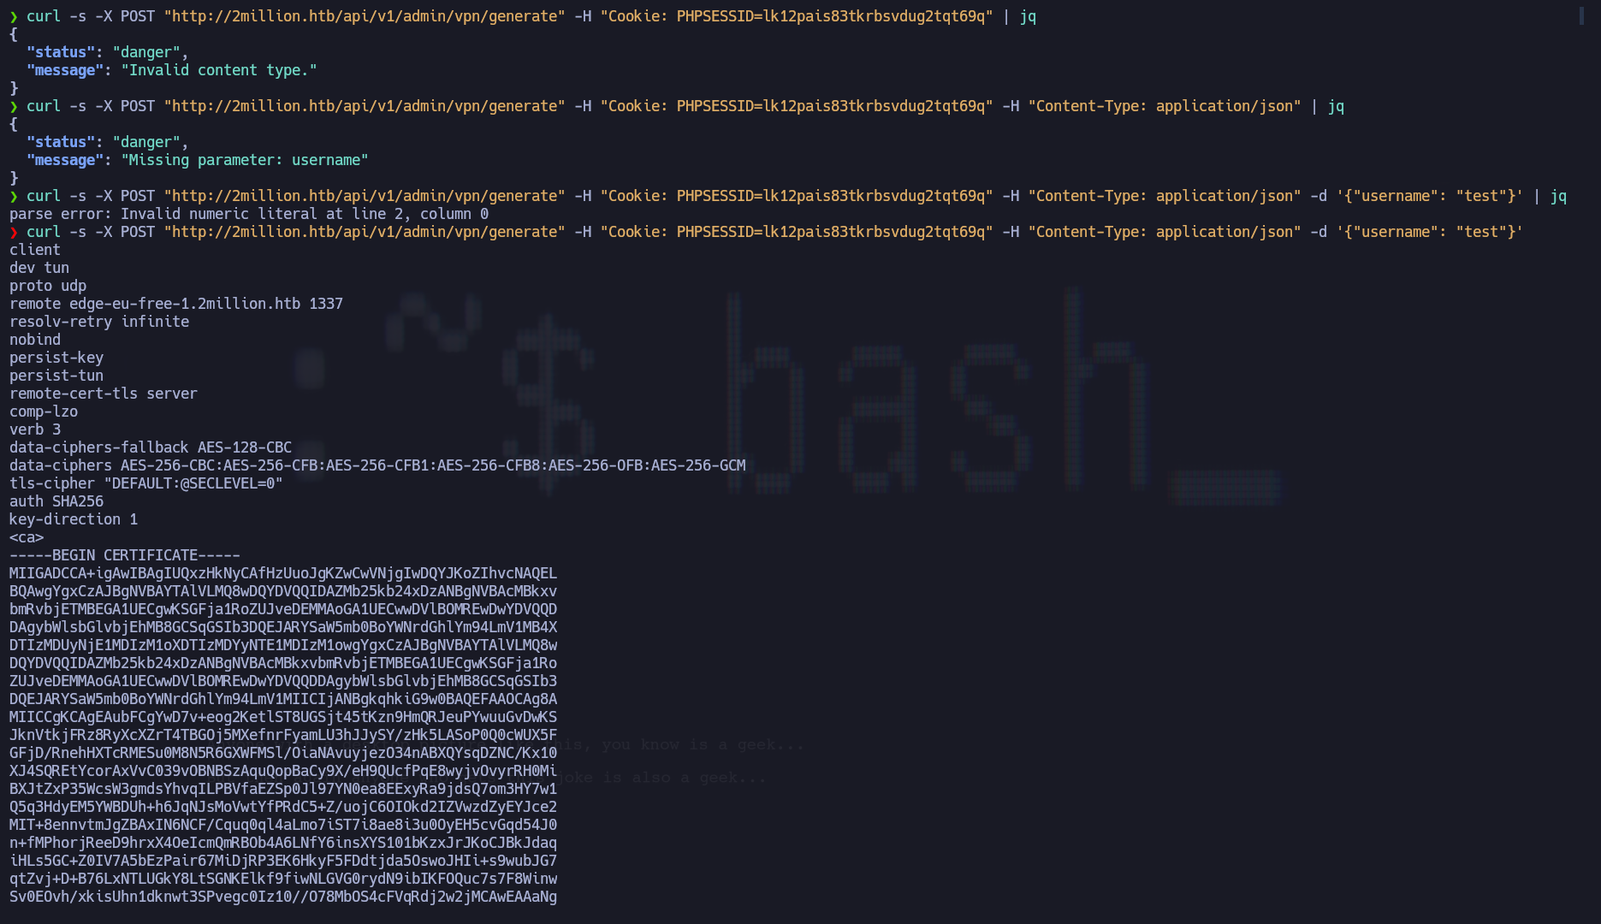Click the parse error output line

[248, 214]
